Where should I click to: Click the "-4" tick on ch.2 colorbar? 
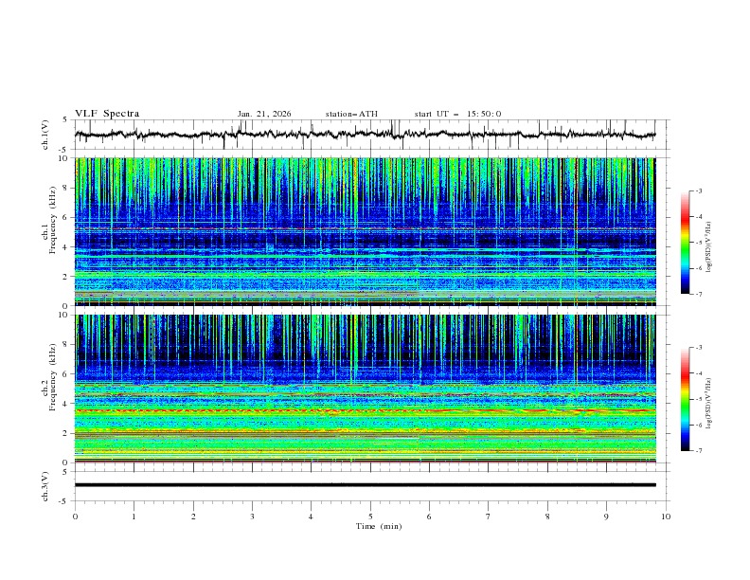coord(698,373)
